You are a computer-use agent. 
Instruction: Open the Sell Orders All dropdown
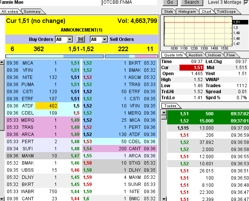click(x=99, y=39)
